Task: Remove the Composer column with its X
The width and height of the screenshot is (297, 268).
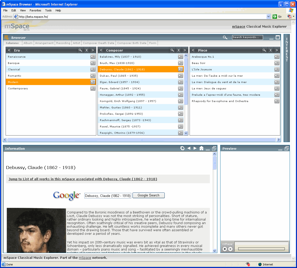Action: coord(179,50)
